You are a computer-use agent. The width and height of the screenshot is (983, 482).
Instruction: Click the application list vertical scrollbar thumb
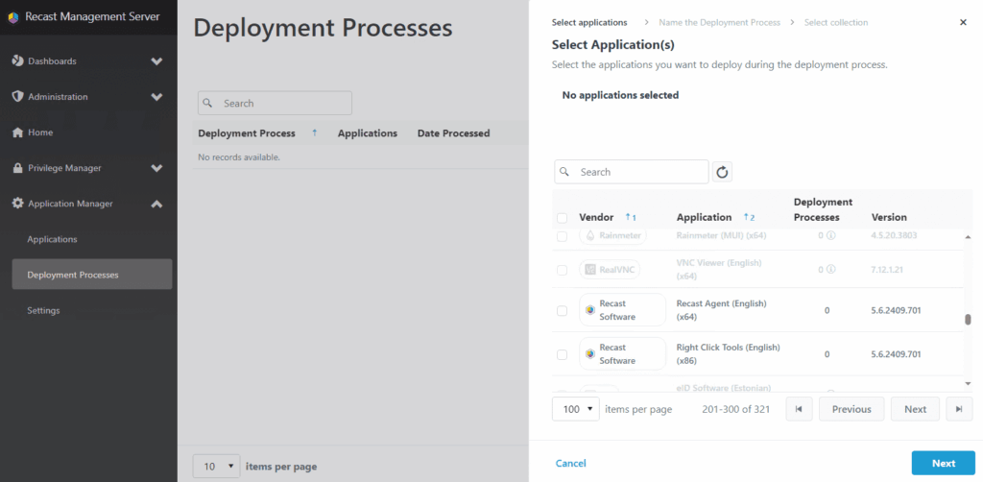967,320
